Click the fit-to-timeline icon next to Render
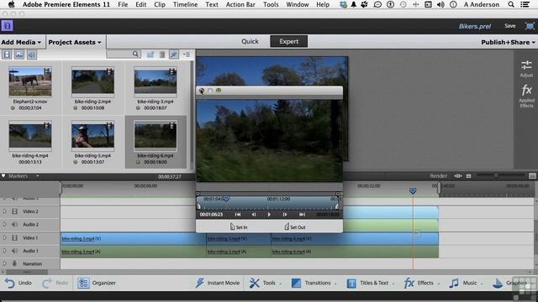Image resolution: width=538 pixels, height=302 pixels. tap(458, 176)
